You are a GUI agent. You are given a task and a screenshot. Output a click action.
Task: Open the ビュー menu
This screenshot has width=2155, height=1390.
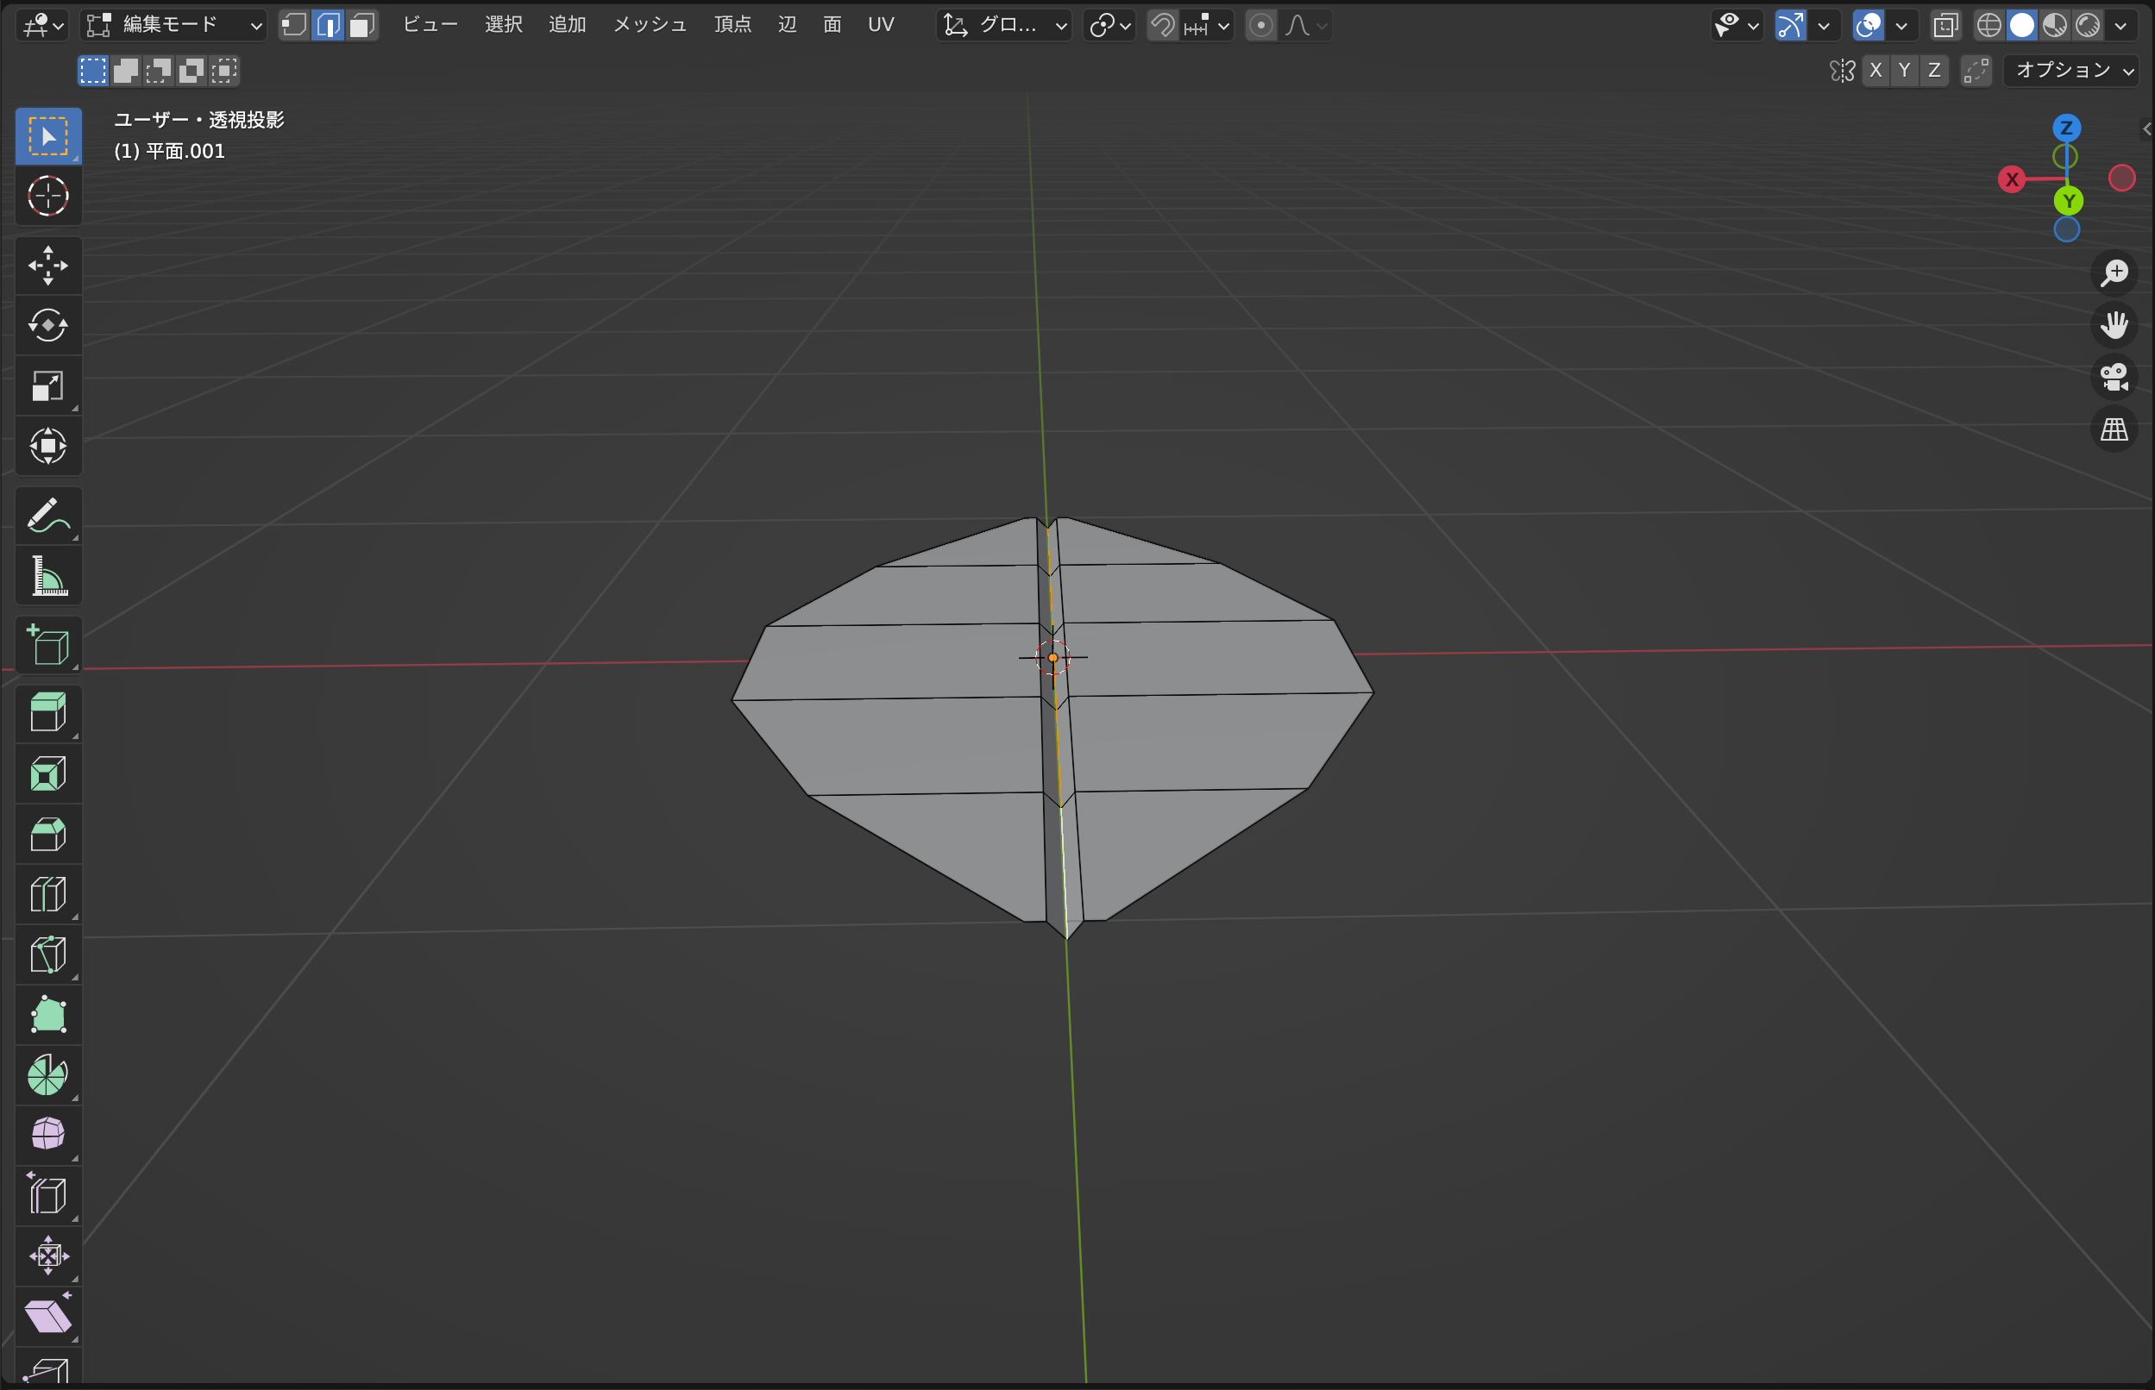tap(430, 25)
